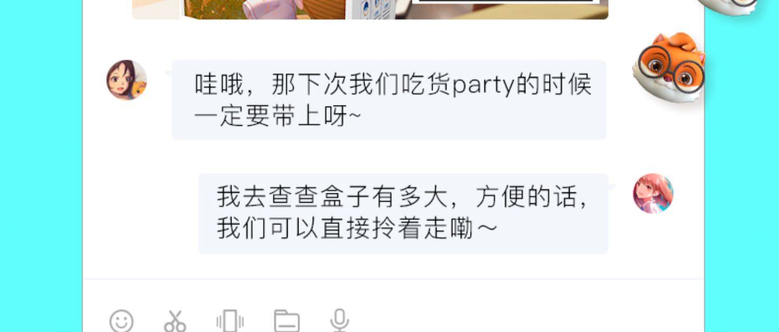Send a window shake via vibrating phone icon
Screen dimensions: 779x332
(230, 321)
